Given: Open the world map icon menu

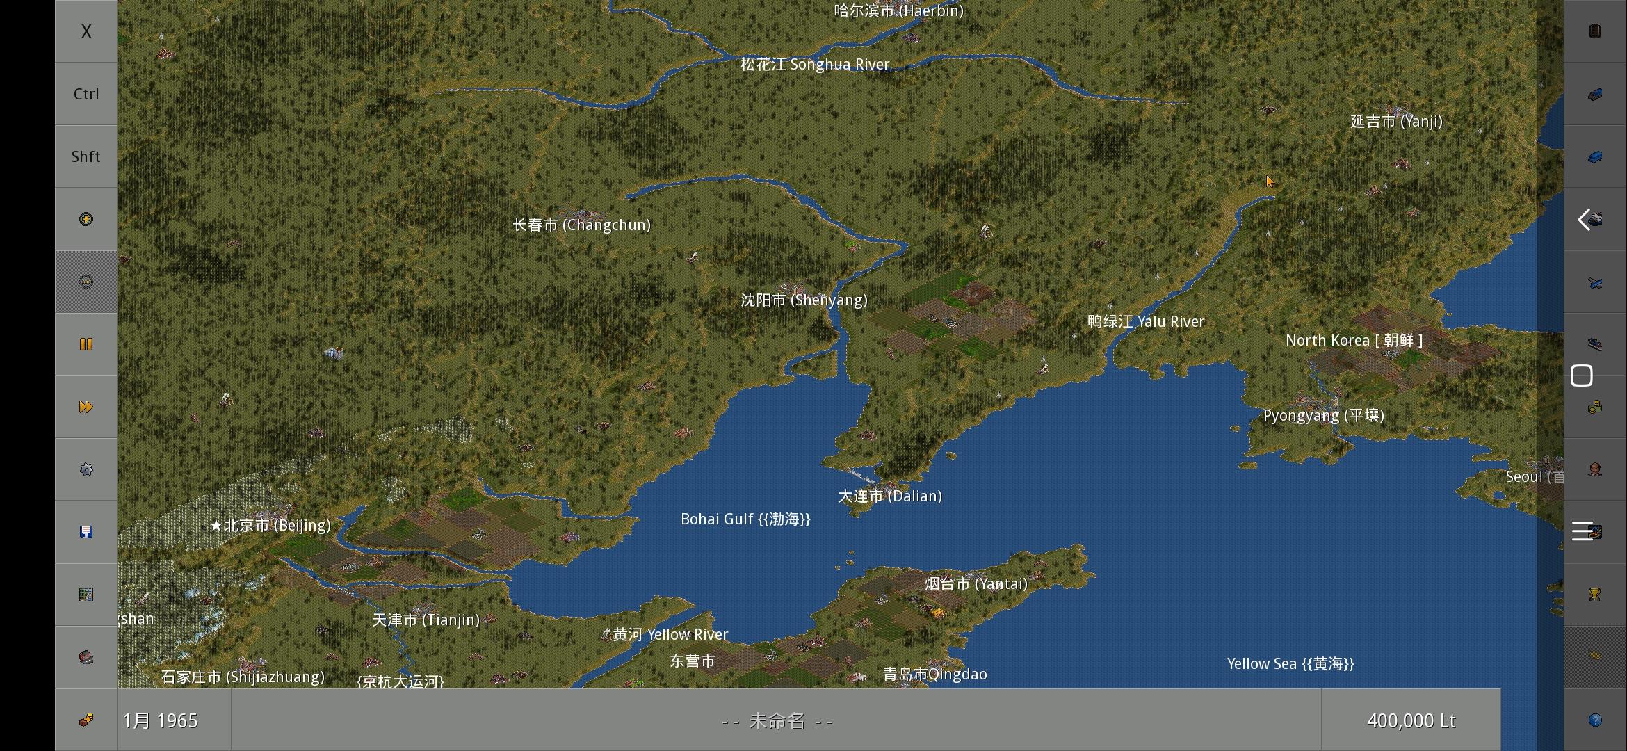Looking at the screenshot, I should point(86,595).
